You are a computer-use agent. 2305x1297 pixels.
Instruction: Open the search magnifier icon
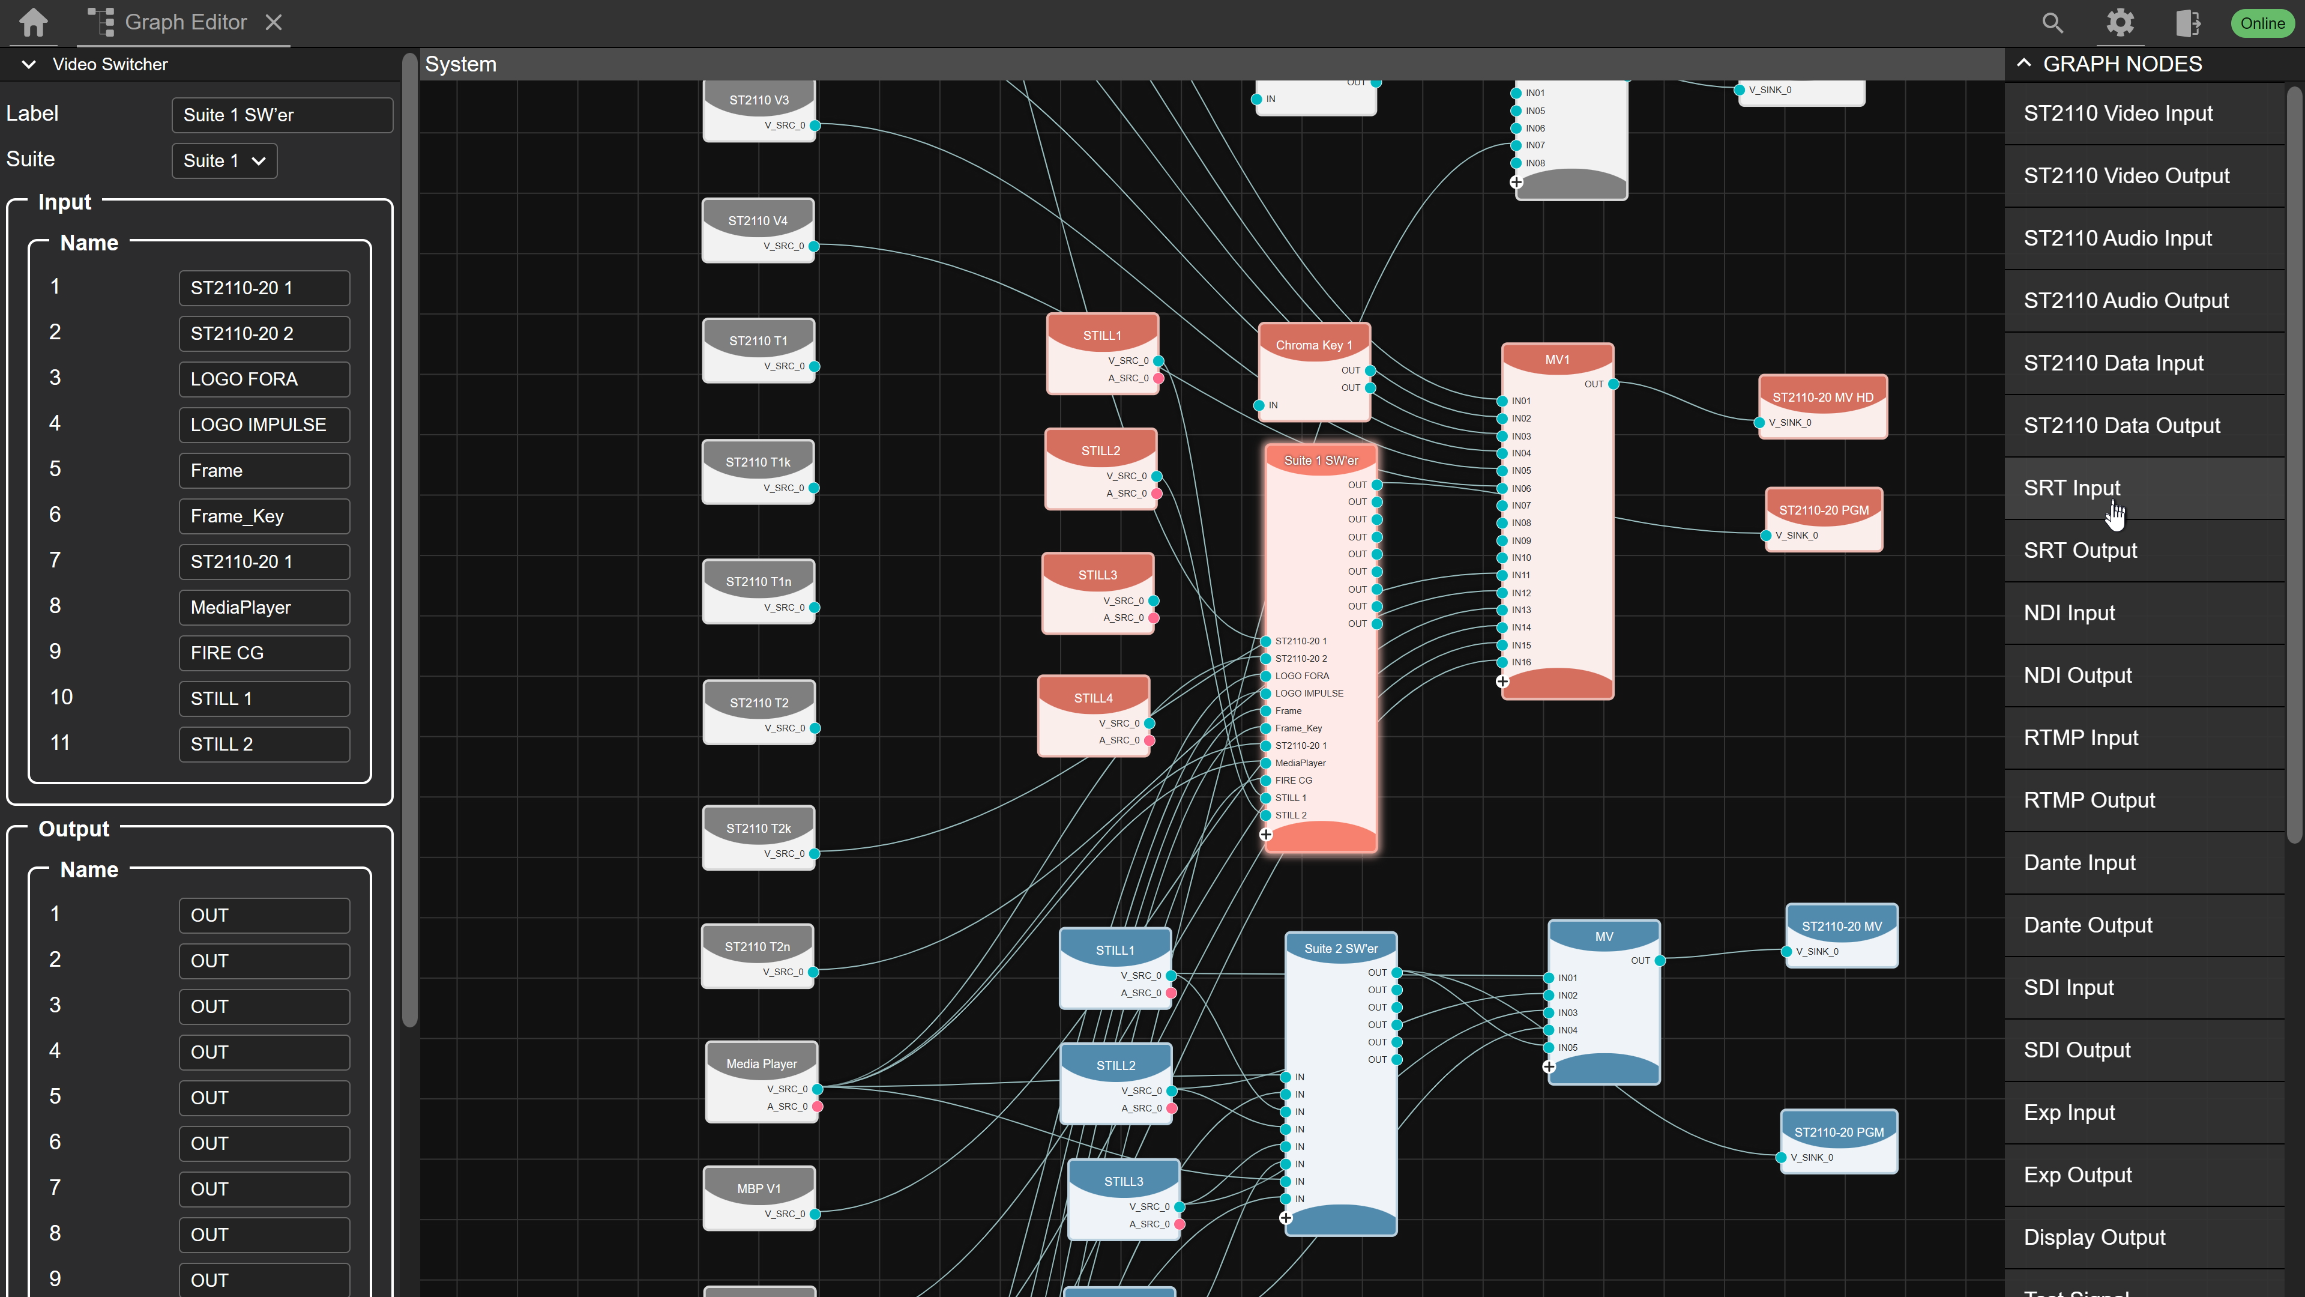[x=2052, y=23]
